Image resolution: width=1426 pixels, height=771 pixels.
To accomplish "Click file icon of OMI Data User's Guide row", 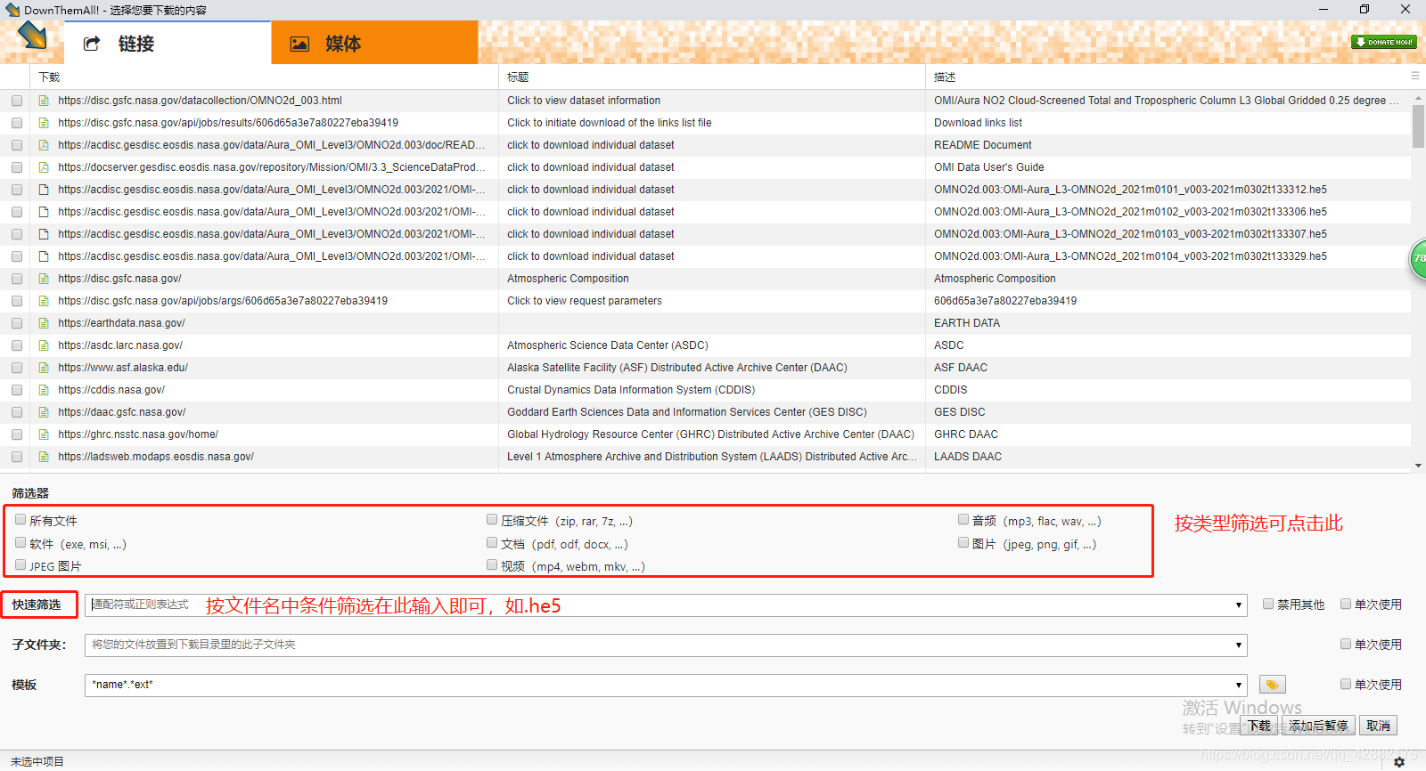I will tap(44, 167).
